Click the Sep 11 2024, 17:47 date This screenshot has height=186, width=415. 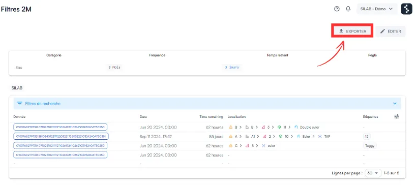[x=156, y=137]
